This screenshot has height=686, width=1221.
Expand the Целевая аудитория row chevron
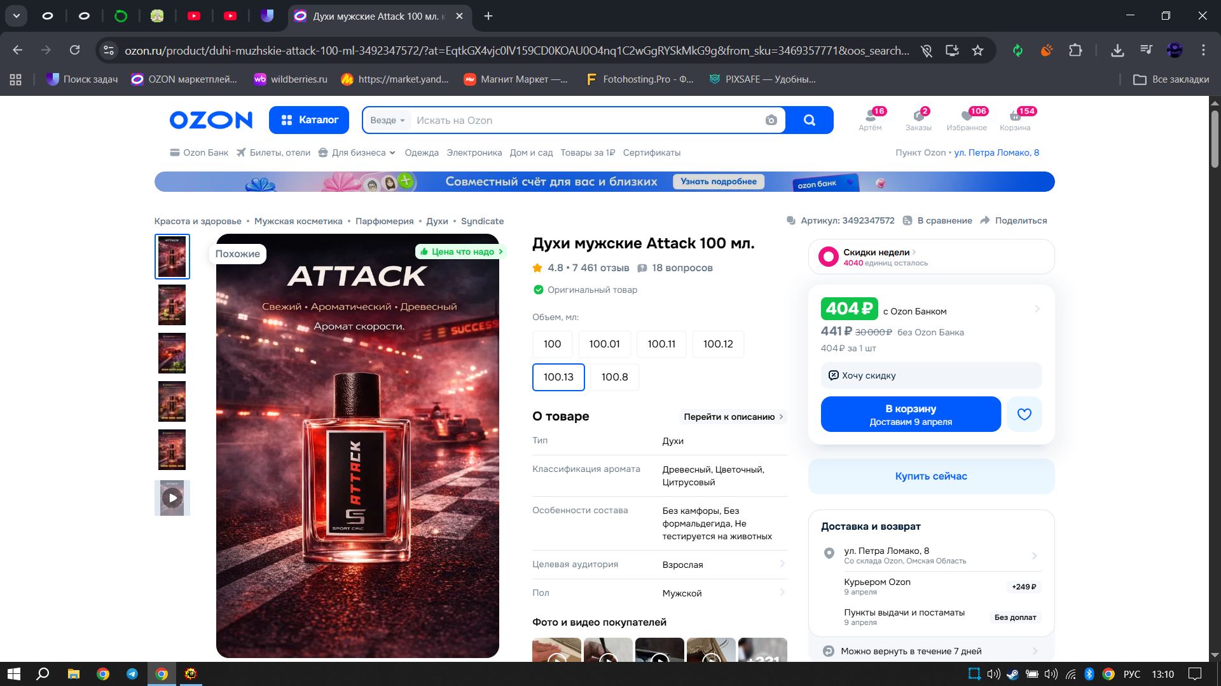pos(782,564)
